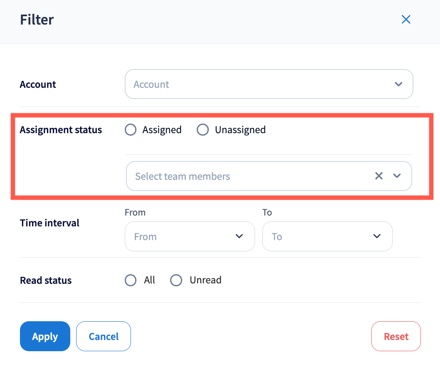Close the Filter dialog with the X icon
440x377 pixels.
point(406,19)
